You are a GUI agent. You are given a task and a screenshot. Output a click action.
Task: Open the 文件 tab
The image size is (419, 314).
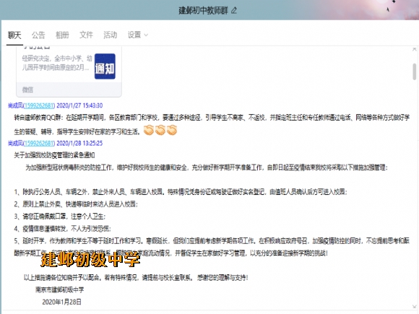pos(86,35)
